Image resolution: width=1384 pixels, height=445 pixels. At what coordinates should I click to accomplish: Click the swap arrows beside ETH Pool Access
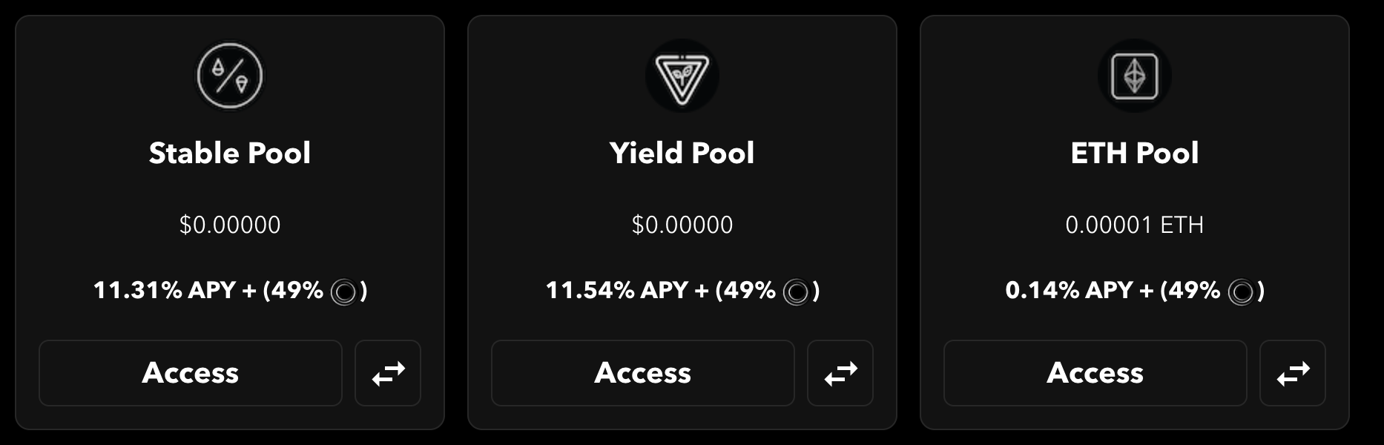pos(1294,373)
